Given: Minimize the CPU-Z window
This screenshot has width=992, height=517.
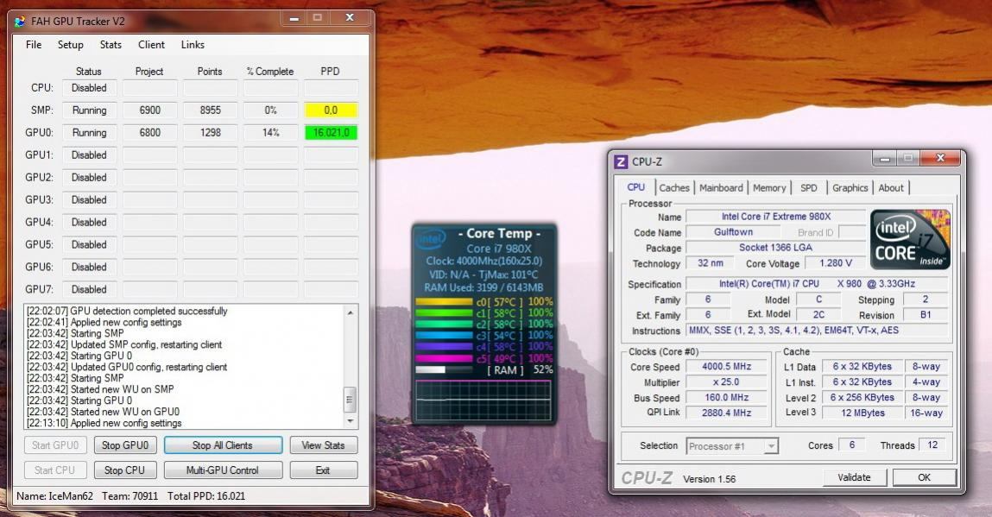Looking at the screenshot, I should [884, 158].
